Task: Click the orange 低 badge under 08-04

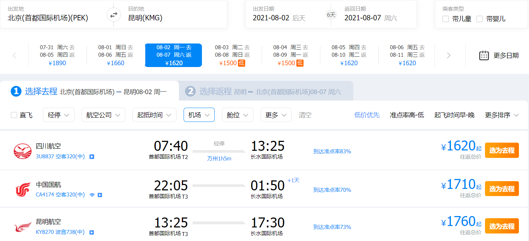Action: pyautogui.click(x=300, y=63)
